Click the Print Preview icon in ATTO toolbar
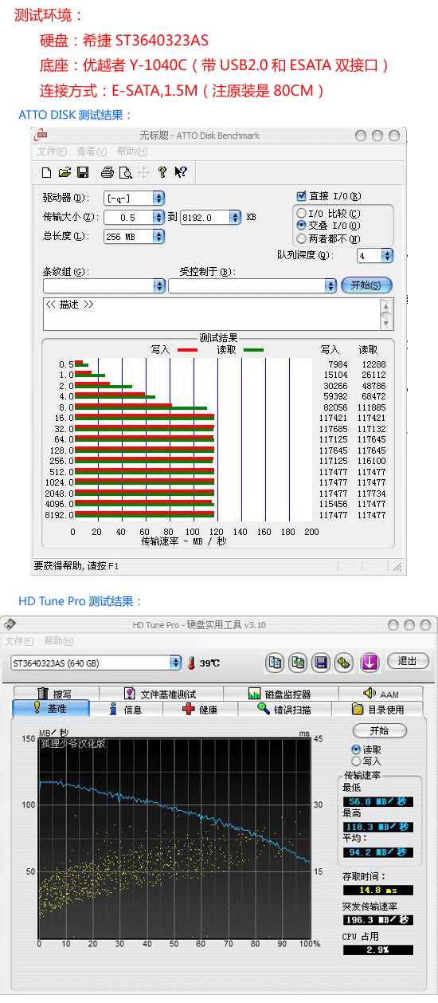438x1003 pixels. [x=126, y=171]
